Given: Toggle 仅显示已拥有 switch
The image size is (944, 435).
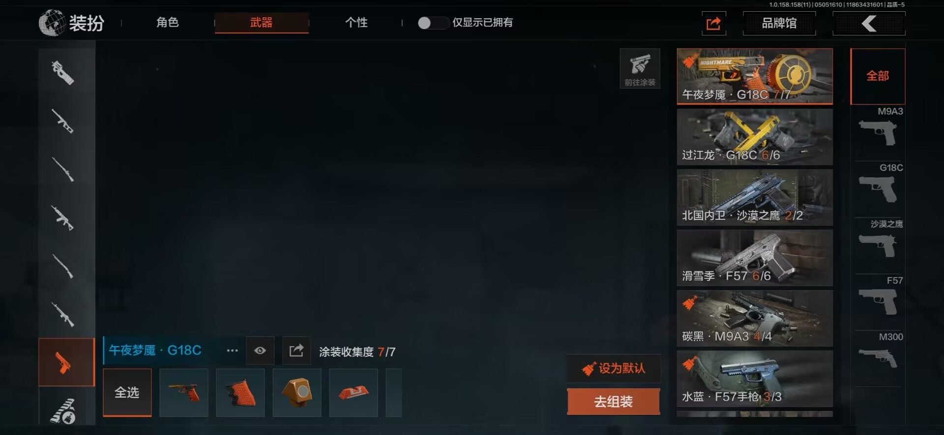Looking at the screenshot, I should click(x=433, y=23).
